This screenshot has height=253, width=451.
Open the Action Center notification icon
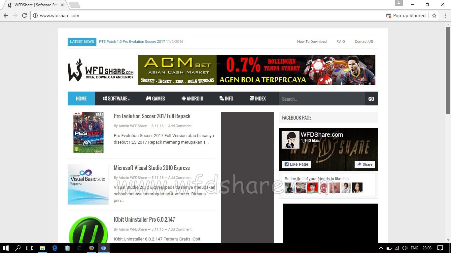(x=440, y=248)
